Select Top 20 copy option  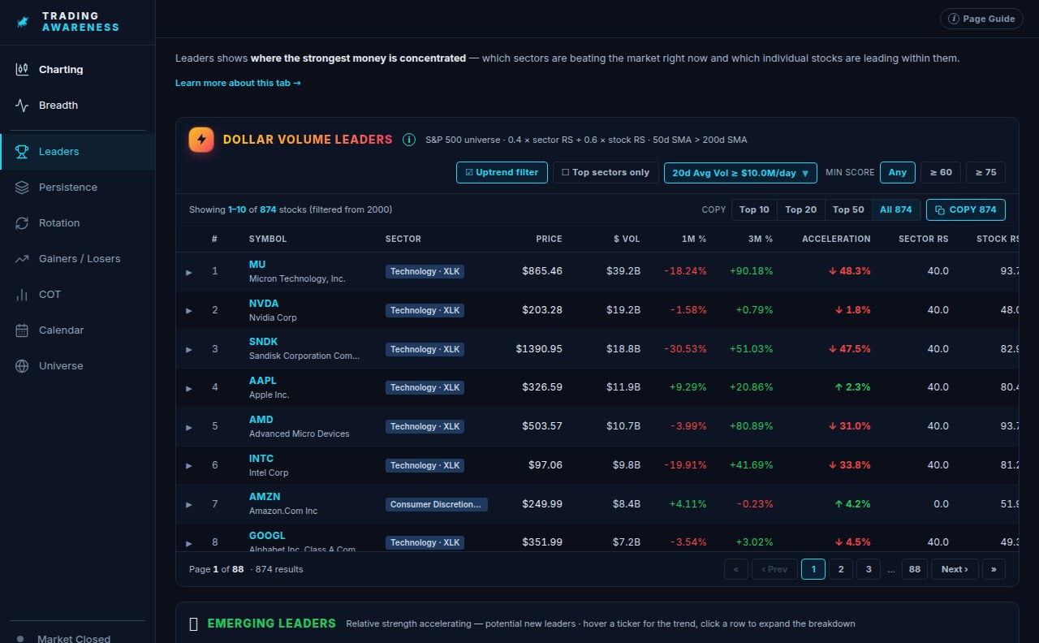(x=800, y=209)
